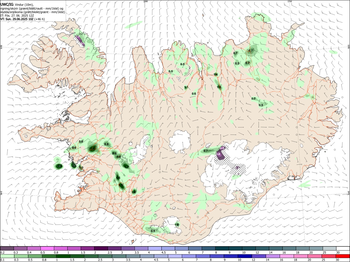Click the valid time 'VT: Sun. 29.06.2025 10Z'

point(17,19)
